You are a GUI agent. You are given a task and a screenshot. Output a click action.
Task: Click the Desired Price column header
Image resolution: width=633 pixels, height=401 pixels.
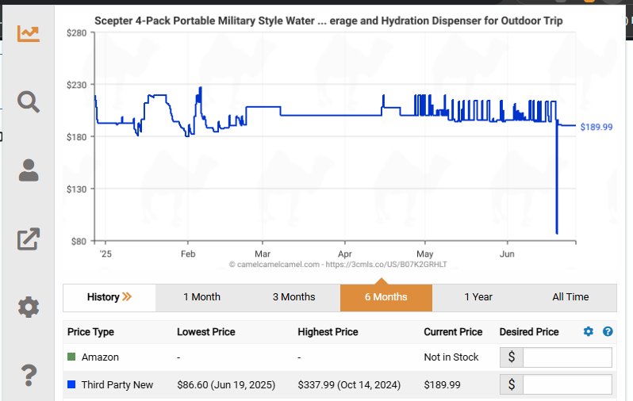pos(529,332)
